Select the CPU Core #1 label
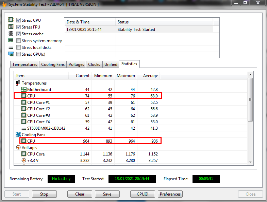The image size is (267, 202). pyautogui.click(x=38, y=103)
